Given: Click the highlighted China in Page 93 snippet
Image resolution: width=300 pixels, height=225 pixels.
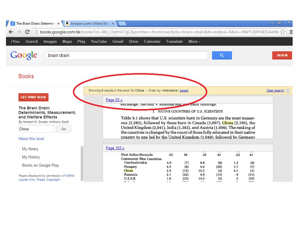Looking at the screenshot, I should click(x=228, y=123).
